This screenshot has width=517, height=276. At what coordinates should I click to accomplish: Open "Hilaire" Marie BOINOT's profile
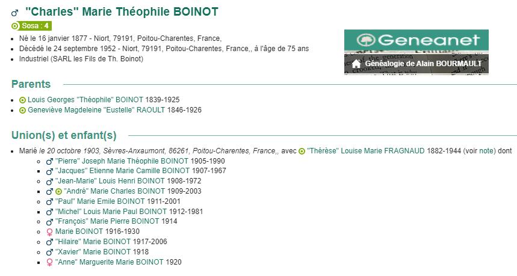pos(93,242)
